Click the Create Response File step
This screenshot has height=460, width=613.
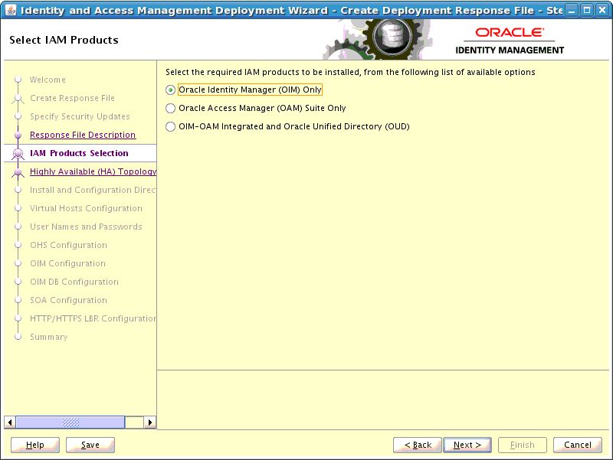click(72, 98)
